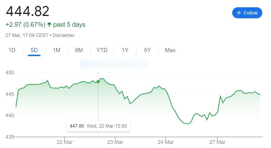Click the green data point marker on chart
This screenshot has width=271, height=148.
[98, 81]
